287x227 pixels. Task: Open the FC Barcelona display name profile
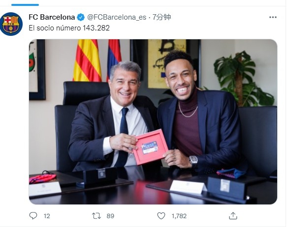tap(52, 17)
